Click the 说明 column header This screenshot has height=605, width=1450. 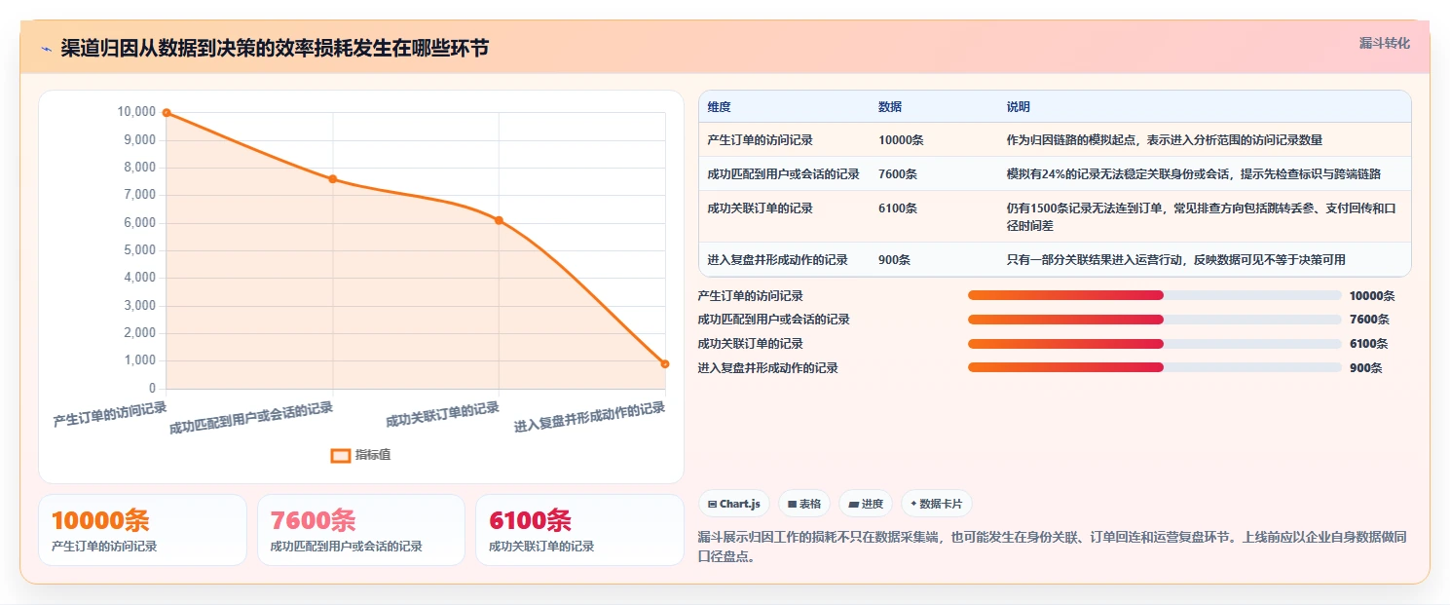tap(1019, 106)
